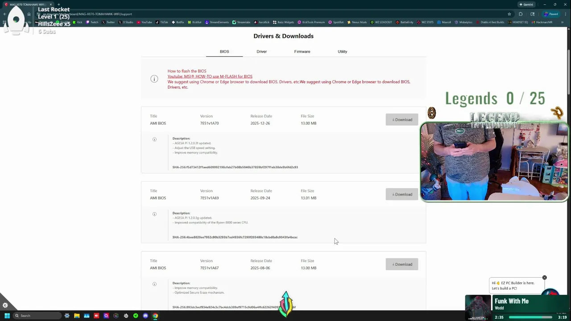Click the Funk With Me album art
The height and width of the screenshot is (321, 571).
(x=478, y=308)
